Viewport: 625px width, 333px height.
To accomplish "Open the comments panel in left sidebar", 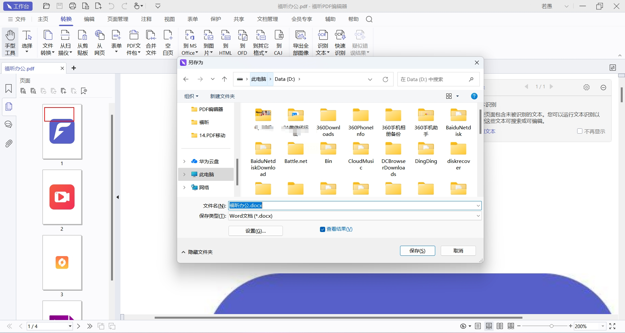I will coord(9,124).
